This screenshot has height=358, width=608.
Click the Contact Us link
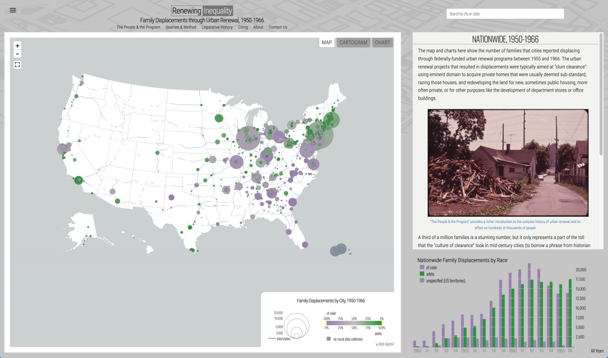[278, 27]
